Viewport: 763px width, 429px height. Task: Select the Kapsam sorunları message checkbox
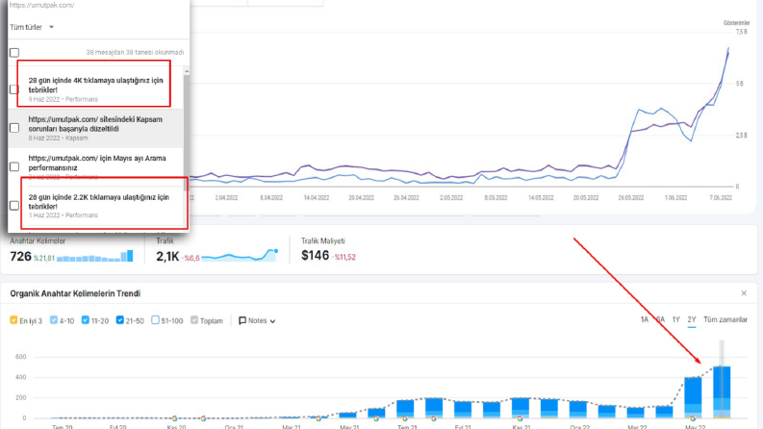[14, 128]
